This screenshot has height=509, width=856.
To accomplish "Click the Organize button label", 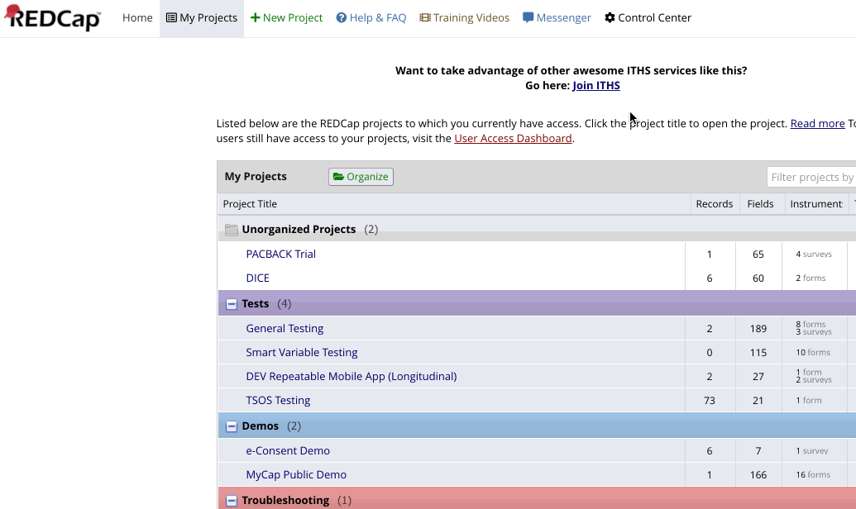I will pyautogui.click(x=367, y=176).
